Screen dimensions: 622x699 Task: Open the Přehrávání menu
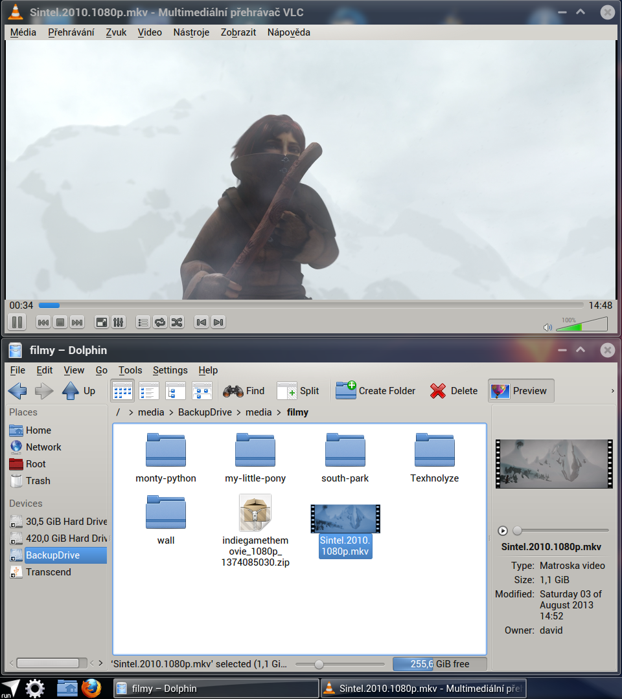(x=71, y=32)
